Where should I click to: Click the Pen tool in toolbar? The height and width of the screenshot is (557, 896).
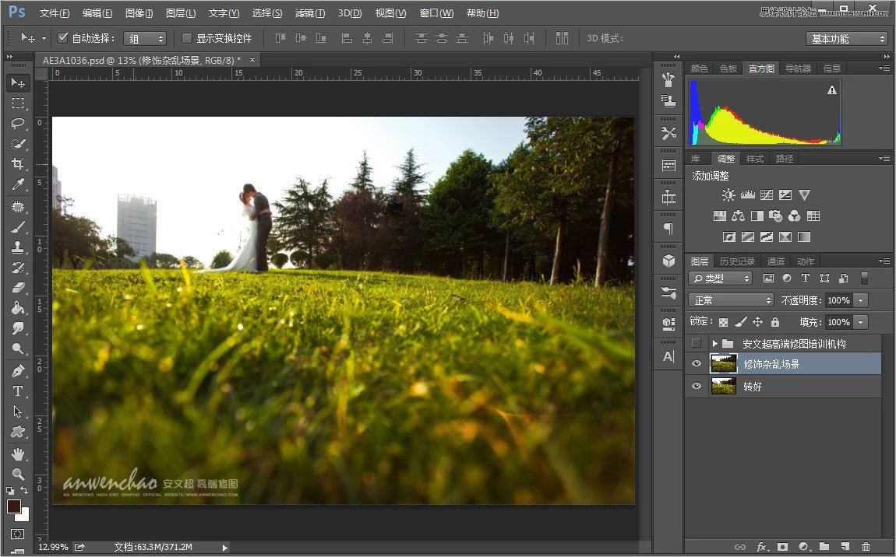tap(17, 370)
